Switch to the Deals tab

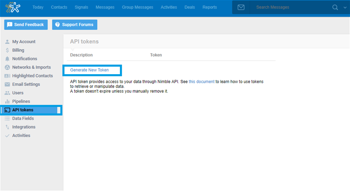(x=189, y=7)
